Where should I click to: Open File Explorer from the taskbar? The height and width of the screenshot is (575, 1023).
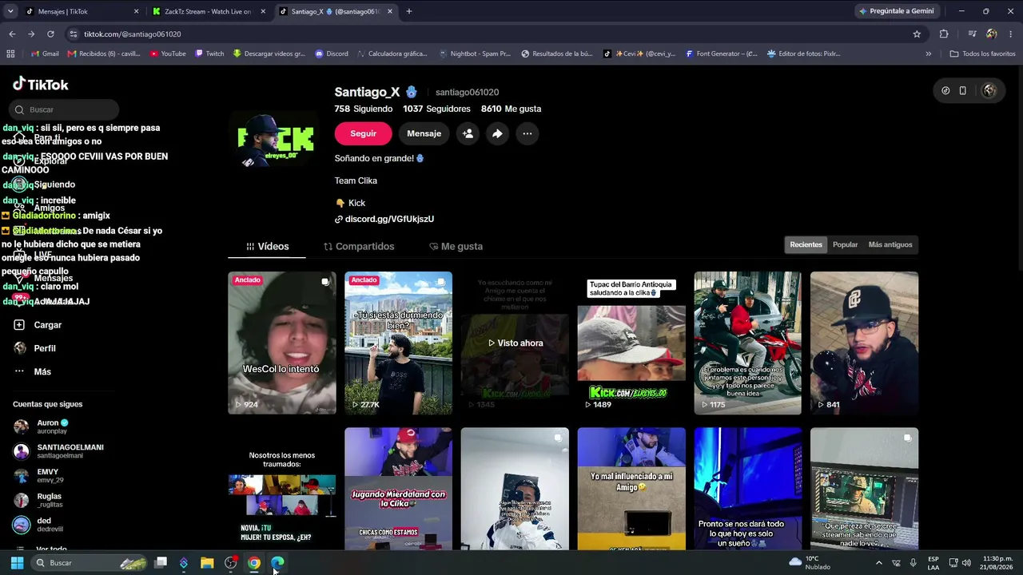pyautogui.click(x=207, y=563)
